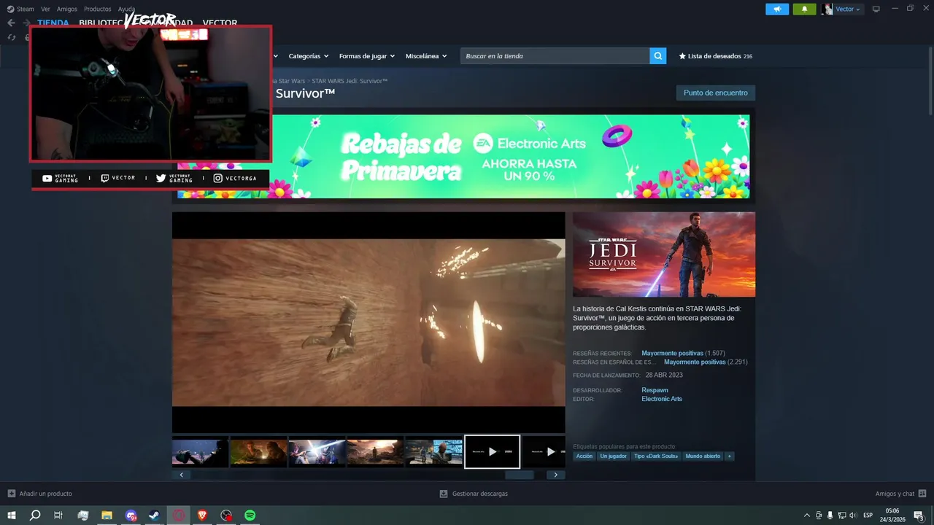Screen dimensions: 934x525
Task: Play the last partially visible video thumbnail
Action: (x=544, y=452)
